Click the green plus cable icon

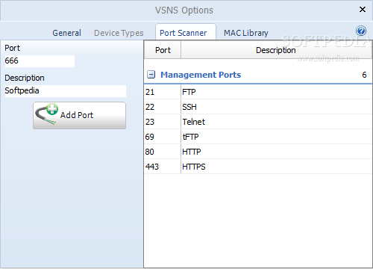47,114
